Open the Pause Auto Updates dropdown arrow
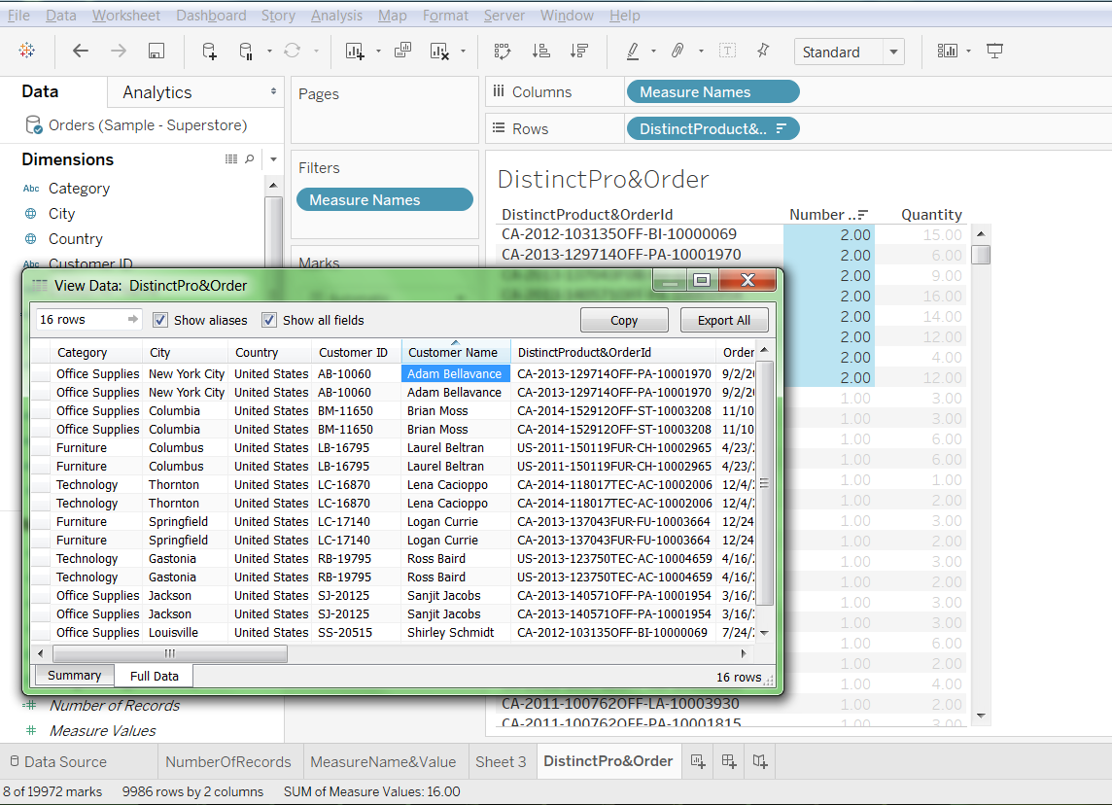 (x=269, y=52)
